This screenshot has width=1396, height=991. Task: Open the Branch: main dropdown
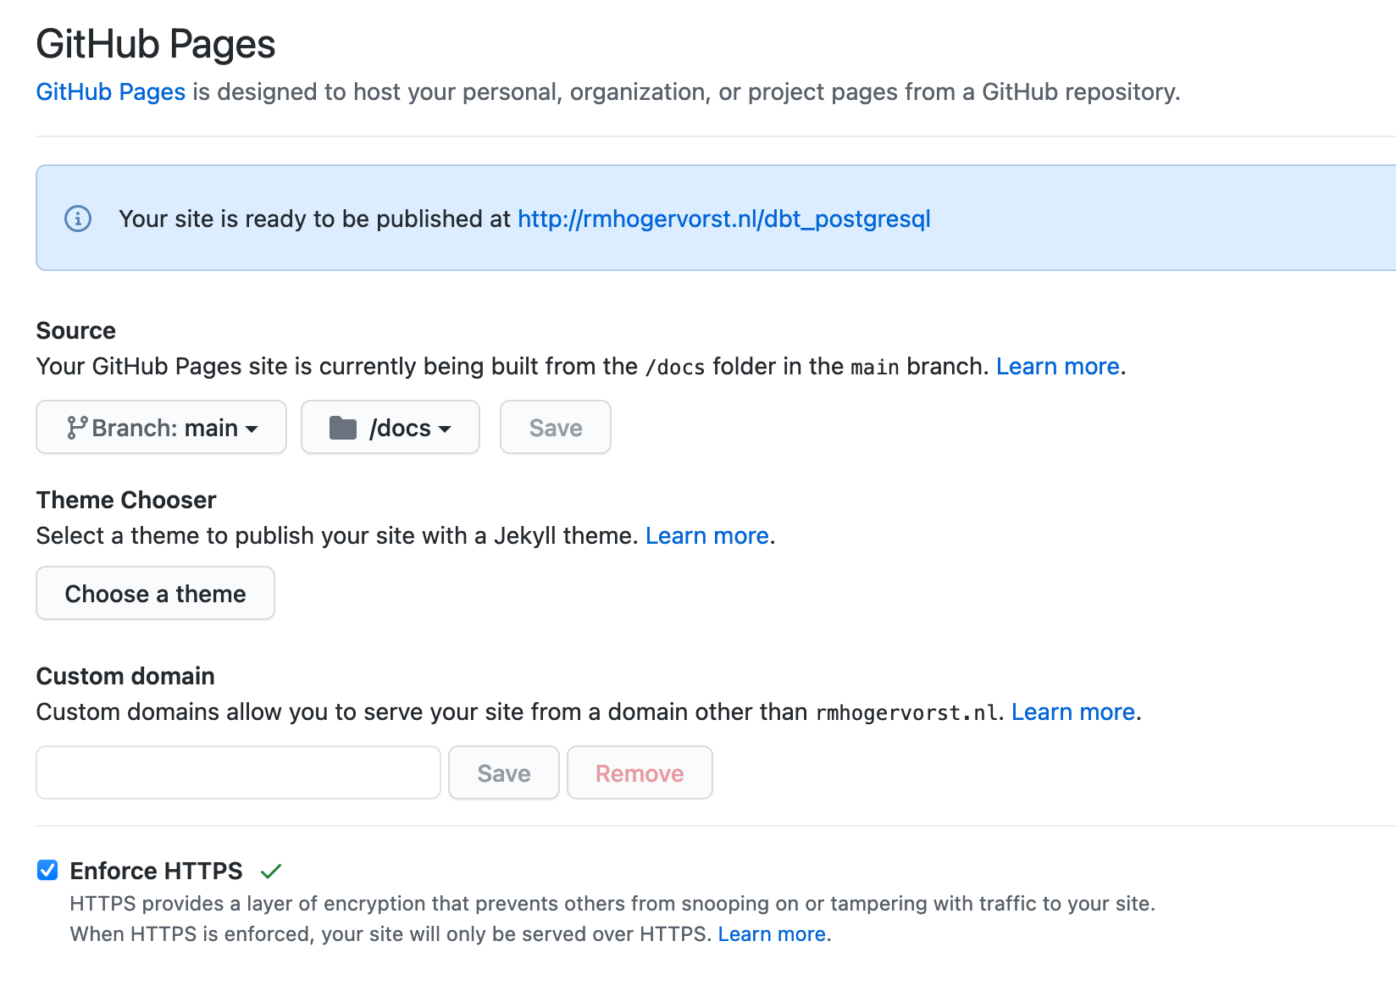tap(161, 427)
